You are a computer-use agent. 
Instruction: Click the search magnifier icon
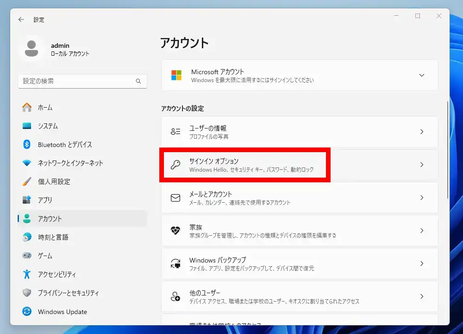[138, 81]
